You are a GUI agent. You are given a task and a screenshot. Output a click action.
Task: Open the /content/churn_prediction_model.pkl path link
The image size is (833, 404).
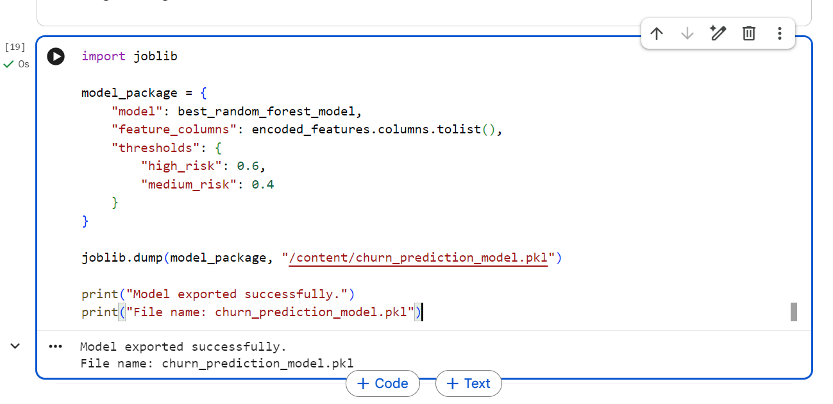pyautogui.click(x=419, y=258)
